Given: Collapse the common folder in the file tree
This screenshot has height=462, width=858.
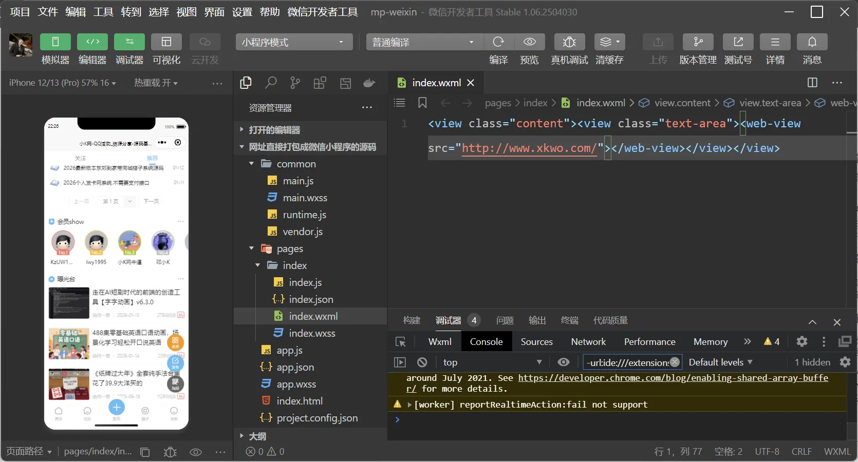Looking at the screenshot, I should coord(252,164).
